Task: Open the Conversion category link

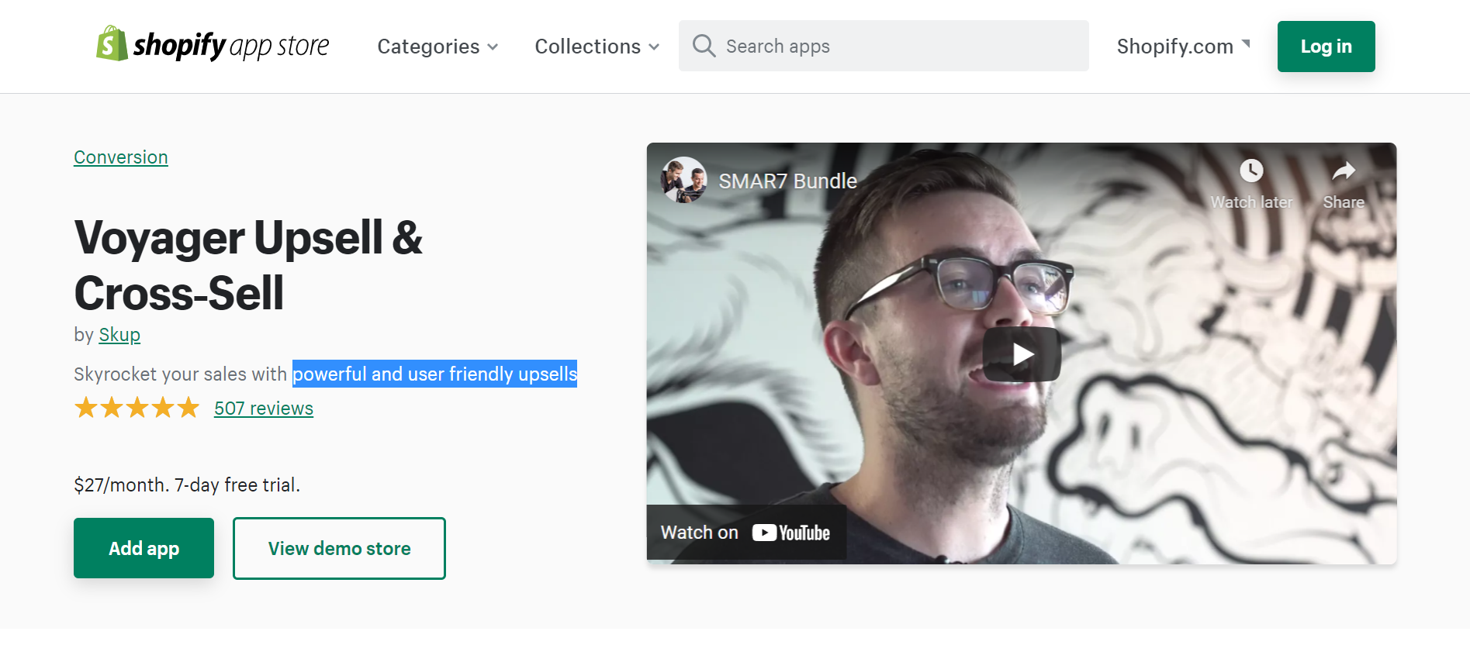Action: coord(121,157)
